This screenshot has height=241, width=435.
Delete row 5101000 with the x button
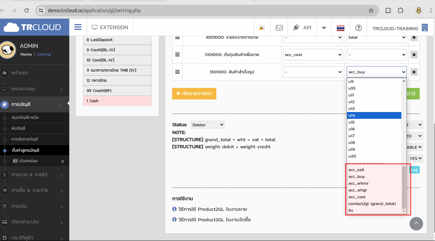(414, 54)
